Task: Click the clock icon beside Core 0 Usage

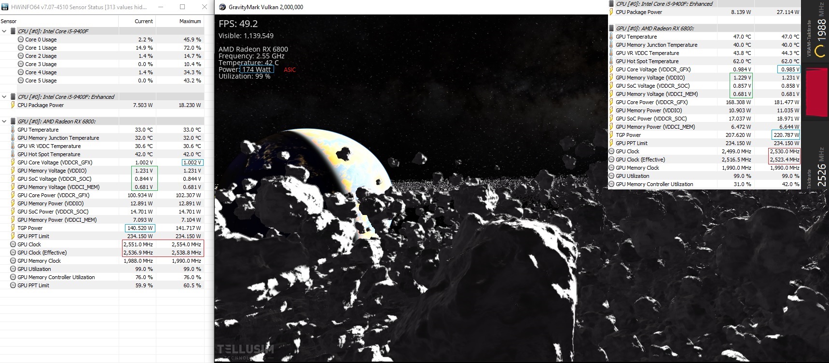Action: 21,40
